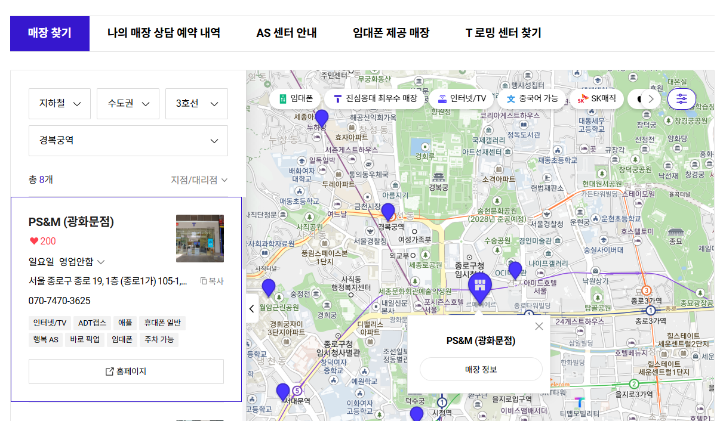Call store number 070-7470-3625
Image resolution: width=723 pixels, height=421 pixels.
tap(60, 301)
